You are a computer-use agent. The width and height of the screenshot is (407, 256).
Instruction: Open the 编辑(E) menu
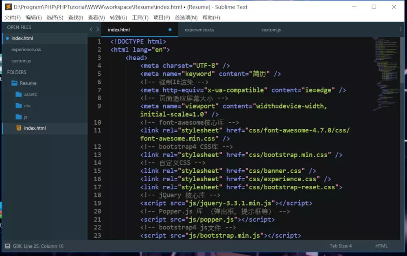point(33,17)
